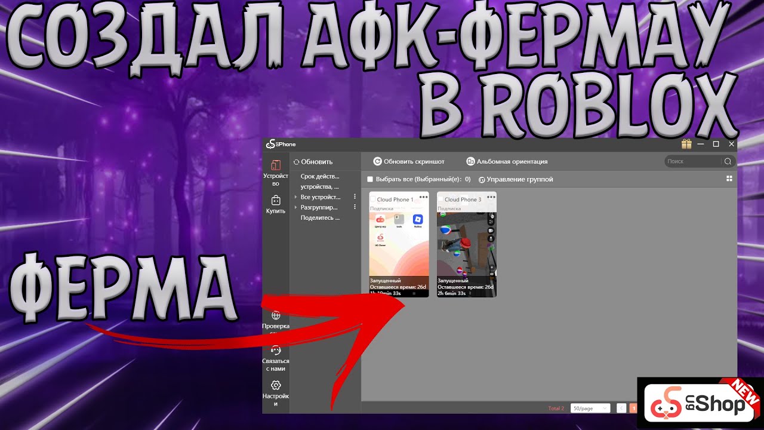Click Подписка label under Cloud Phone 3
Image resolution: width=764 pixels, height=430 pixels.
(x=449, y=208)
